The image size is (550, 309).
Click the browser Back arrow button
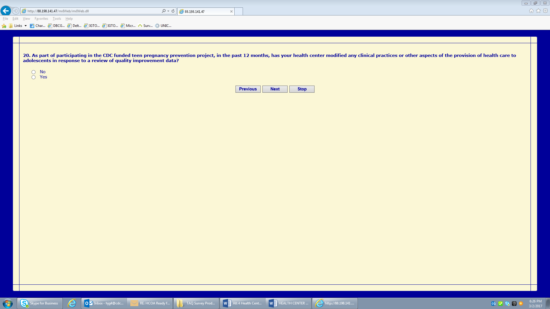(x=6, y=11)
